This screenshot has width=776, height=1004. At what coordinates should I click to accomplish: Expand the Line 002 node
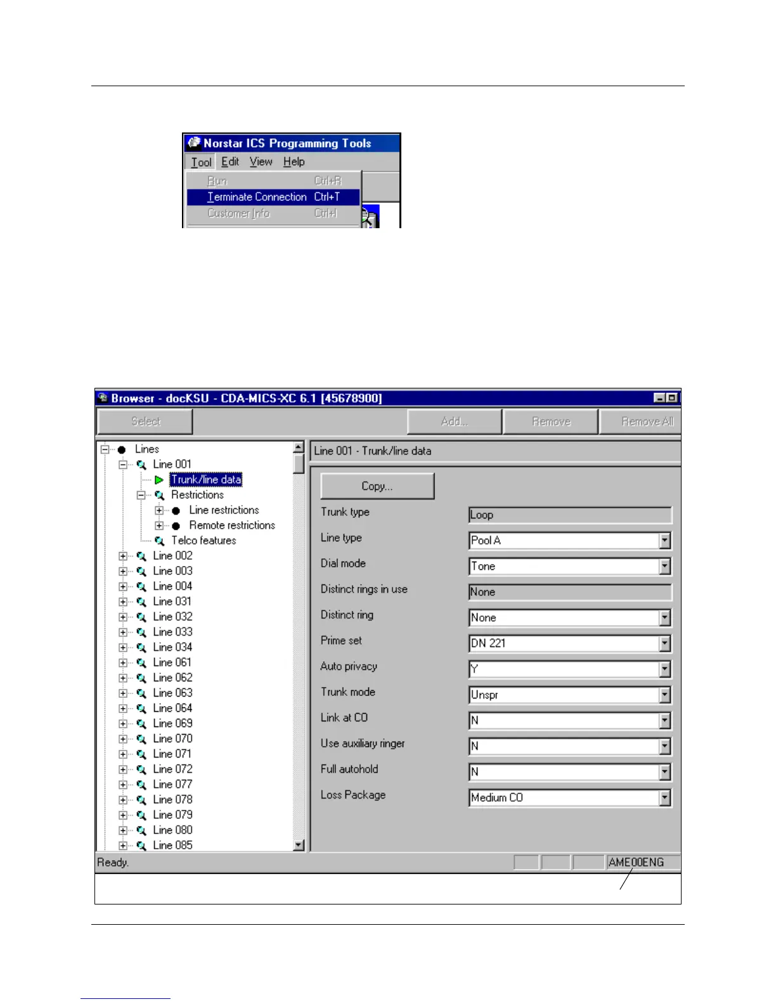click(x=123, y=556)
